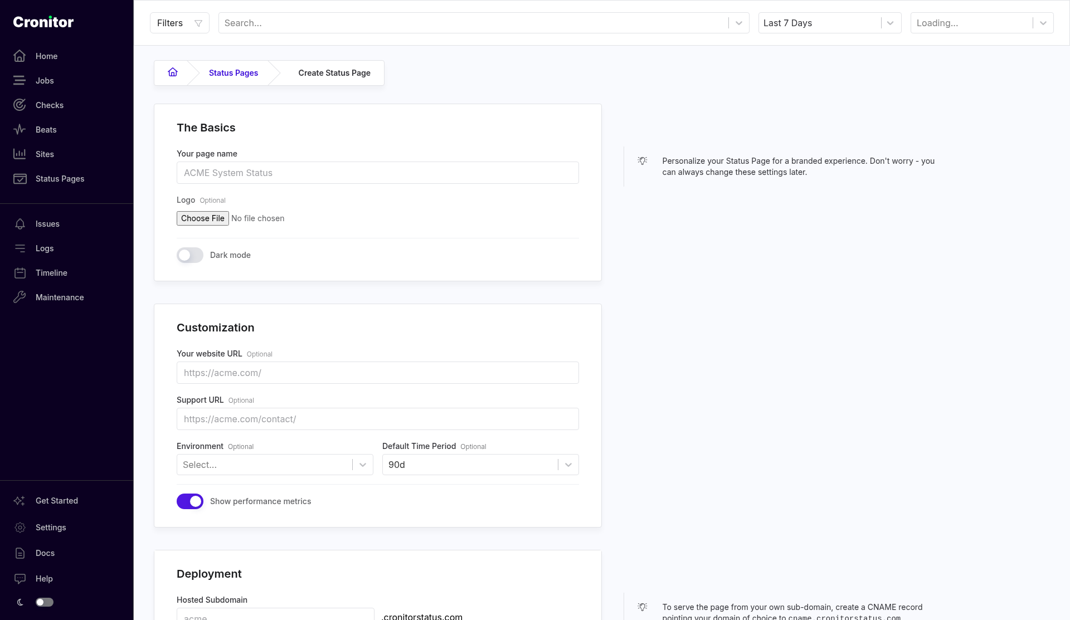
Task: Go to Timeline in sidebar
Action: point(51,273)
